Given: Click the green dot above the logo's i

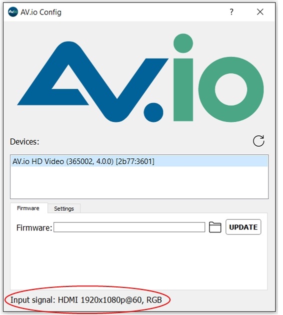Looking at the screenshot, I should [x=183, y=43].
